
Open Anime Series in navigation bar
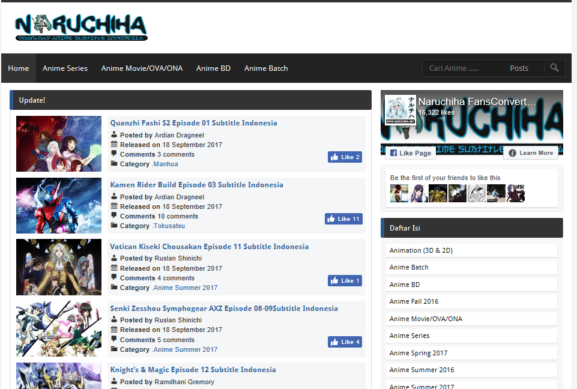(65, 68)
